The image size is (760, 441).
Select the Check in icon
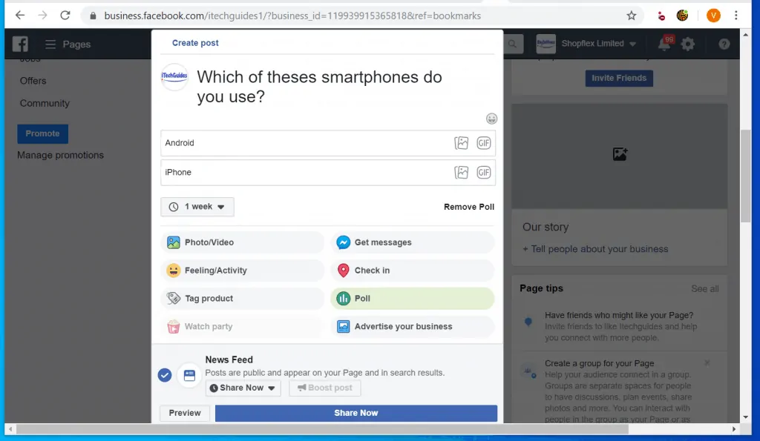pos(343,271)
